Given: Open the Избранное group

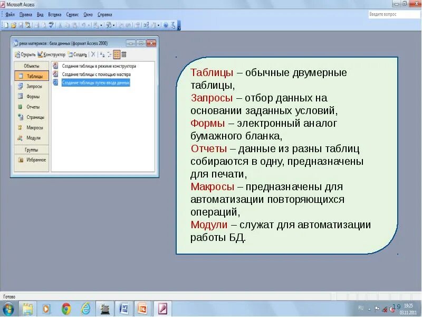Looking at the screenshot, I should tap(32, 160).
